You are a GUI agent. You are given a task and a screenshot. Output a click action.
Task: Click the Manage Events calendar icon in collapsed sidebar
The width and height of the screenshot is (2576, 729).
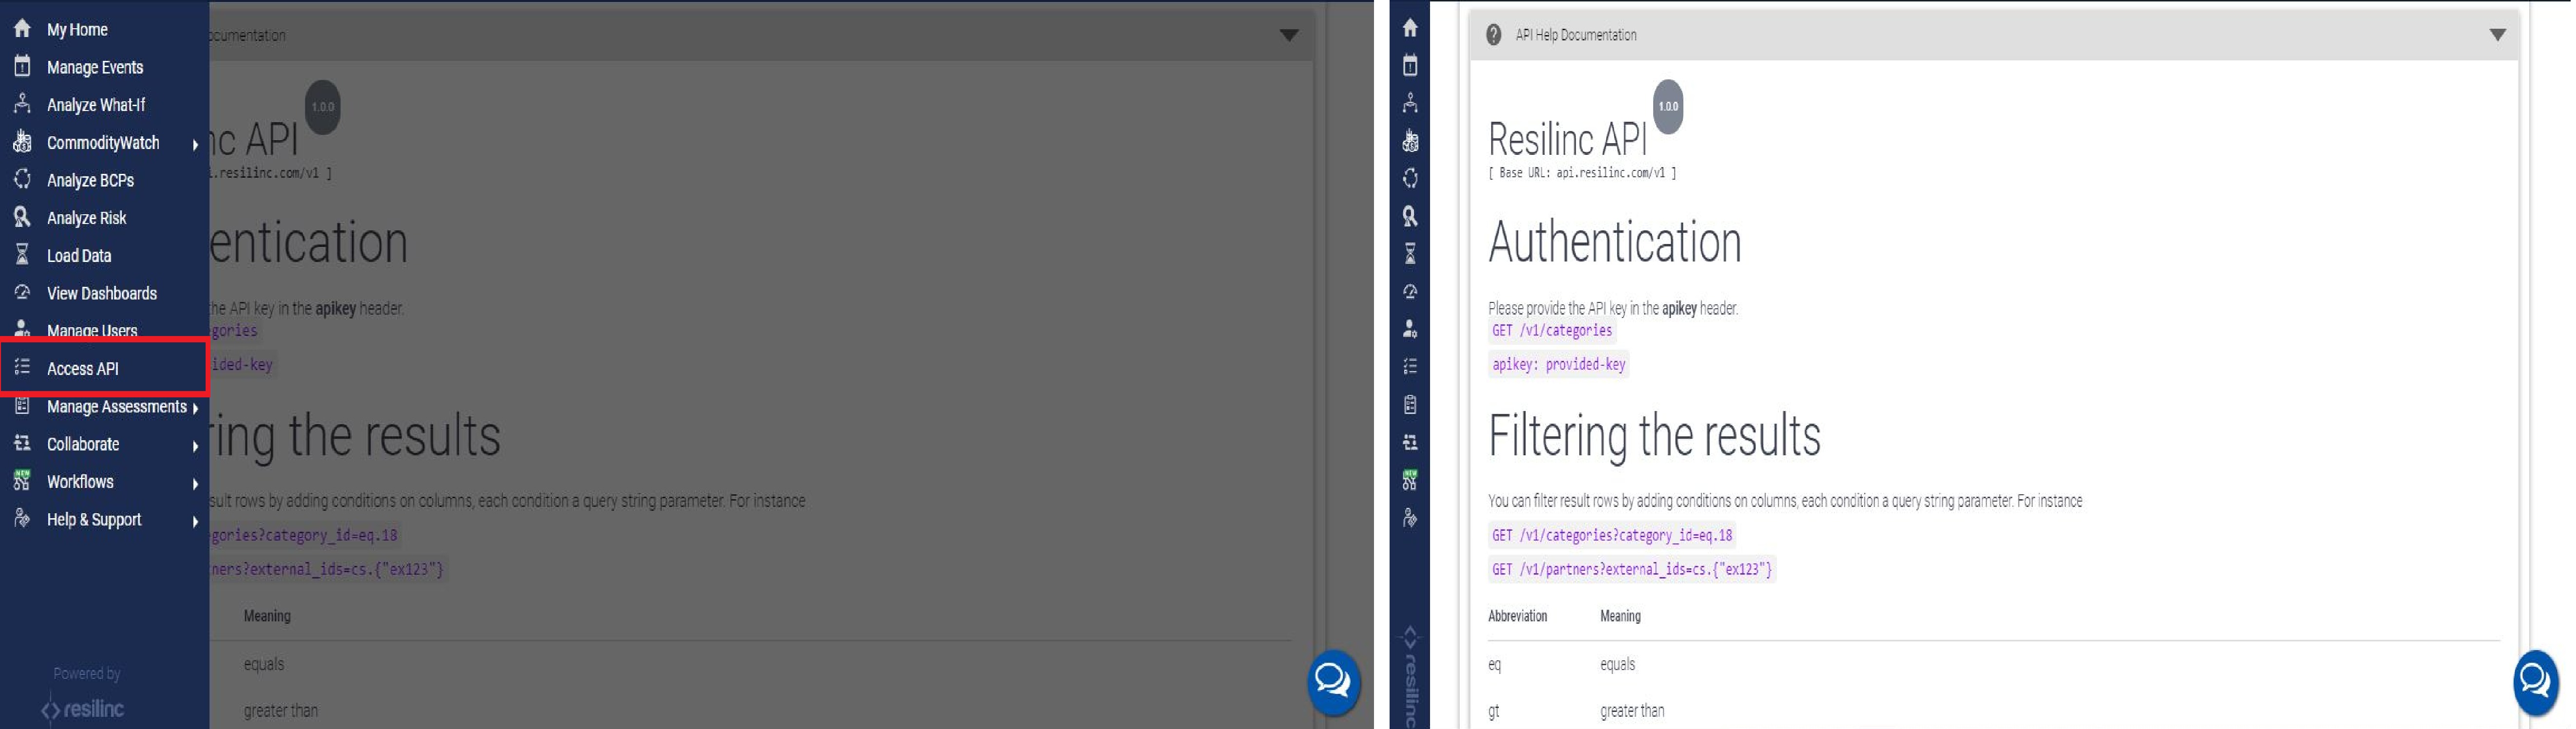pos(1410,66)
